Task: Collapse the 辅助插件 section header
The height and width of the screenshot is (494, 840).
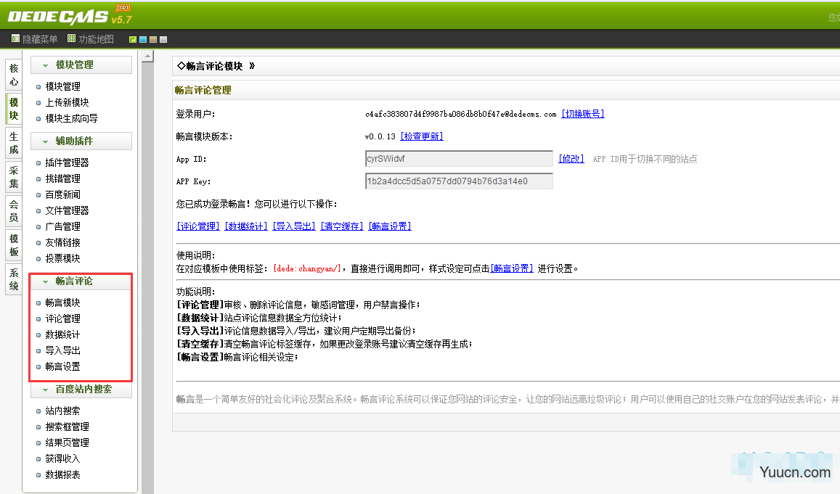Action: click(45, 141)
